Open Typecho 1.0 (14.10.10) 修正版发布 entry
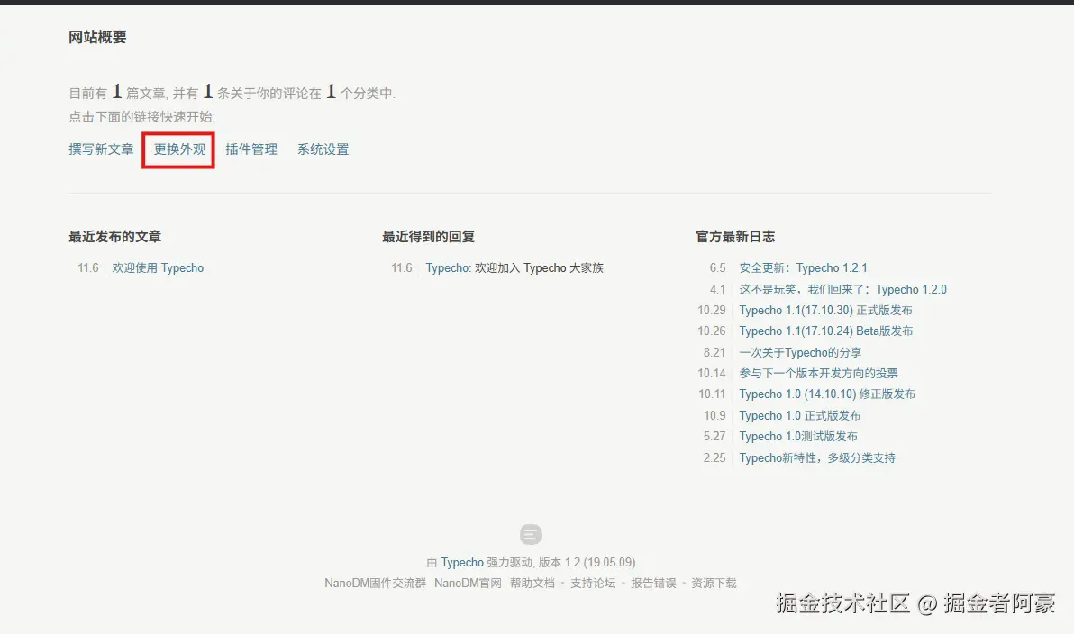This screenshot has height=634, width=1074. [x=827, y=394]
